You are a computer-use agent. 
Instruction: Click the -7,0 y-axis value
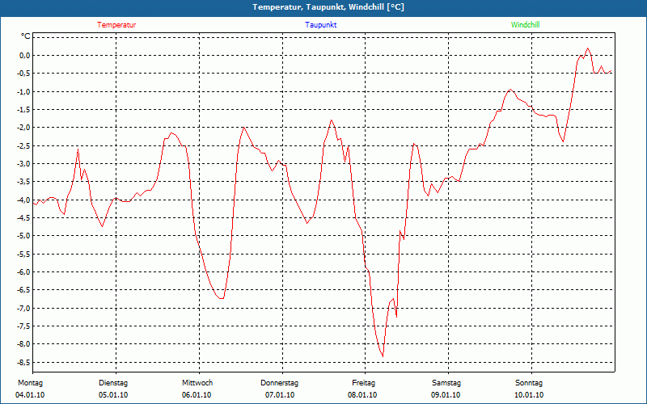tap(23, 309)
